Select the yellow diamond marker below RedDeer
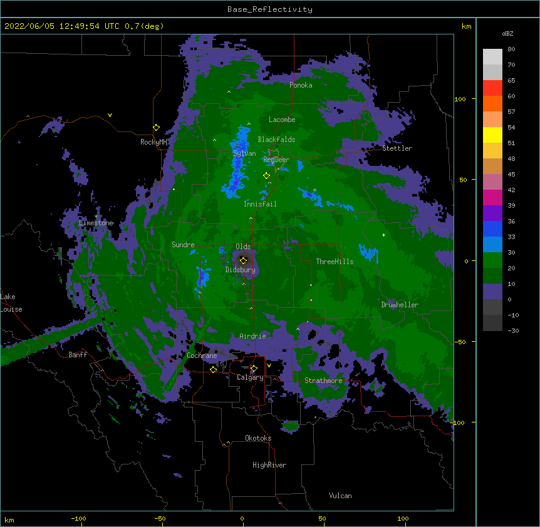The image size is (540, 527). point(266,176)
